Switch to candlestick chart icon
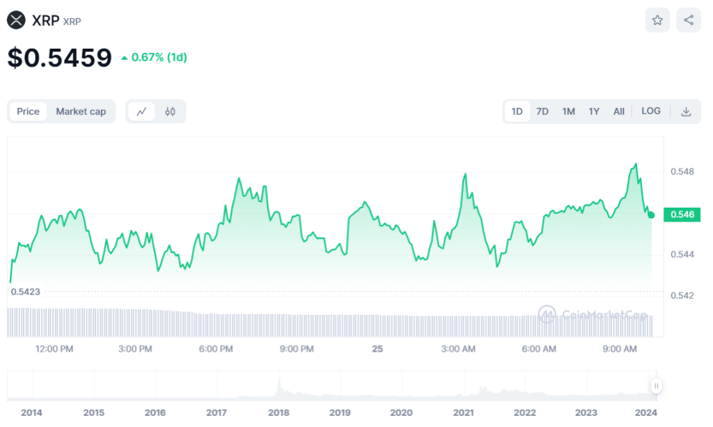Screen dimensions: 713x427 (x=170, y=111)
